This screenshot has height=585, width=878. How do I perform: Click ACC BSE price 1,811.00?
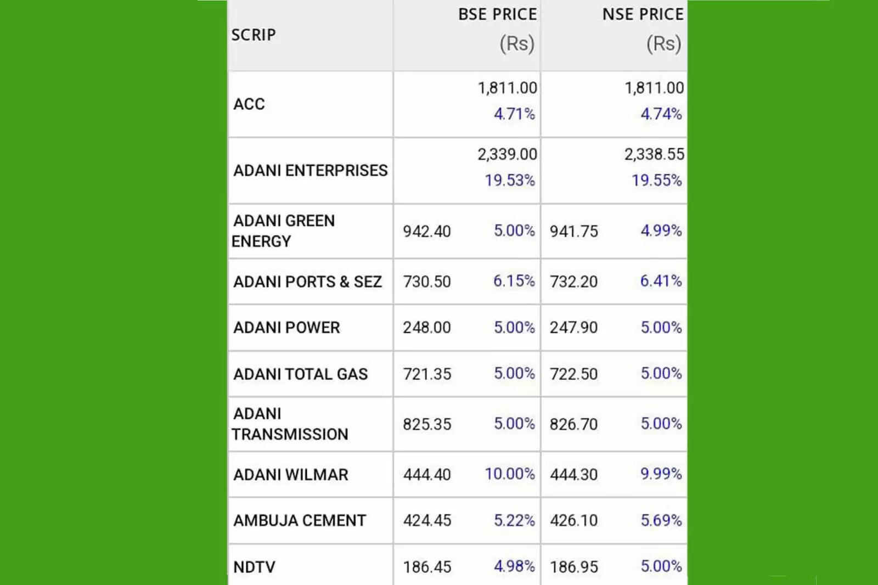click(x=508, y=88)
